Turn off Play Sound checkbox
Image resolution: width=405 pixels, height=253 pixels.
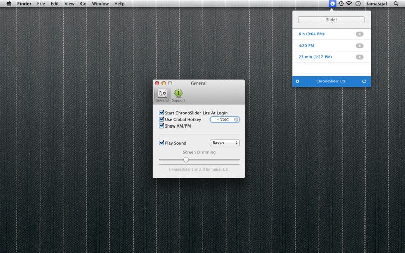(161, 143)
